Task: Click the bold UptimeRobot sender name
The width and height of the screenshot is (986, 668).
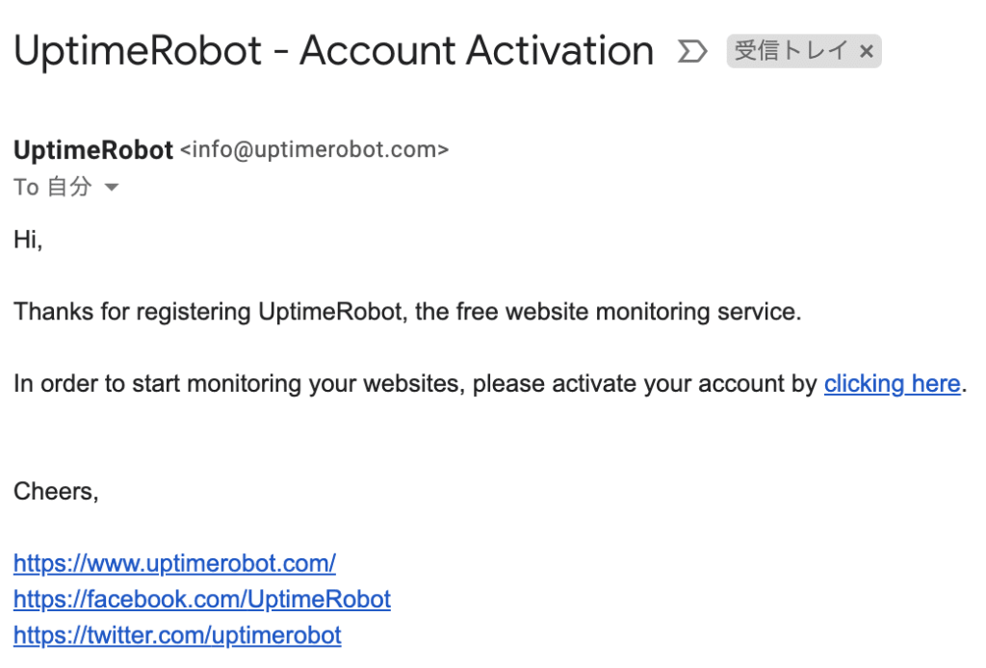Action: point(93,150)
